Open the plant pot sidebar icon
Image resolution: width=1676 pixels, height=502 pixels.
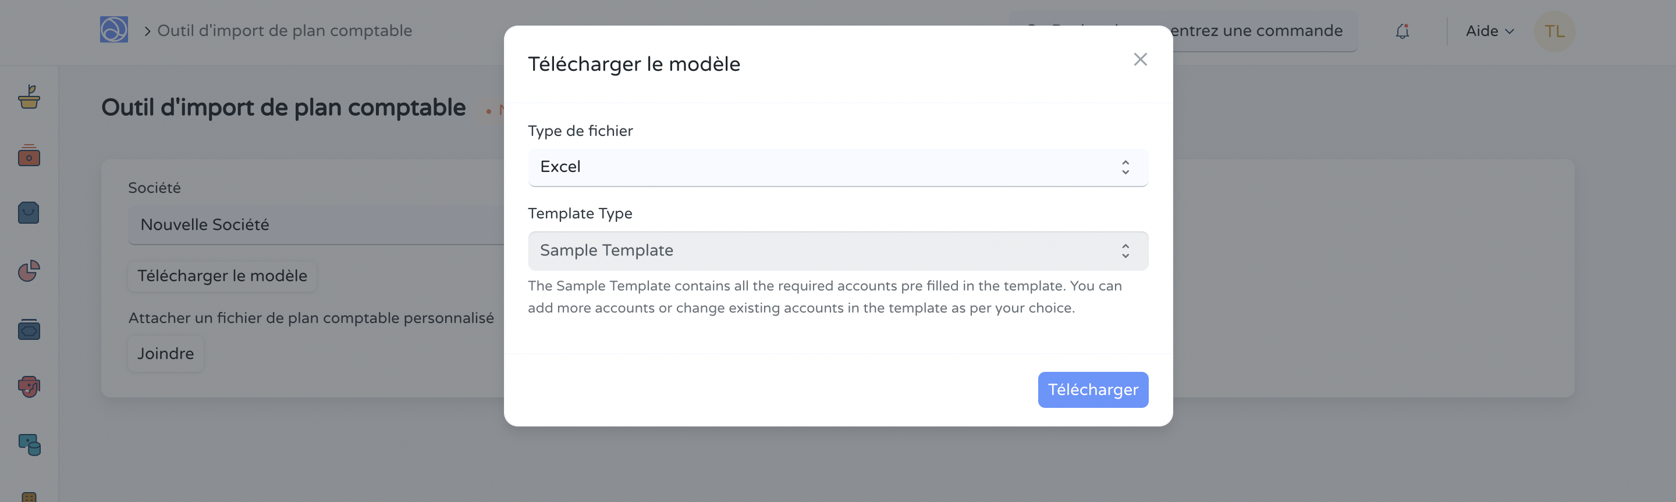point(29,98)
